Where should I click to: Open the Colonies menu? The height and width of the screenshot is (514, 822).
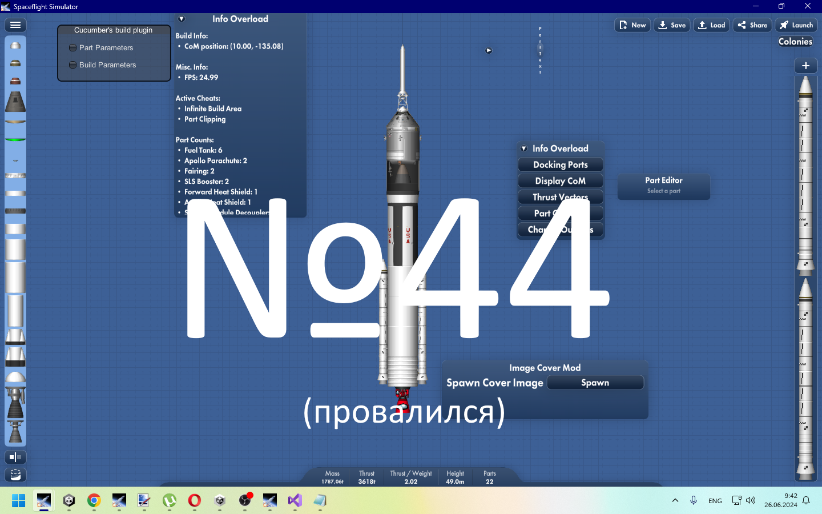[x=795, y=42]
